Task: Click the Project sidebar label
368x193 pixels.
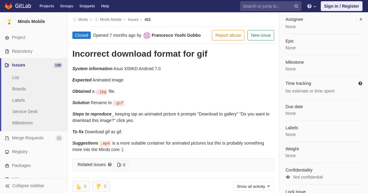Action: pyautogui.click(x=19, y=37)
